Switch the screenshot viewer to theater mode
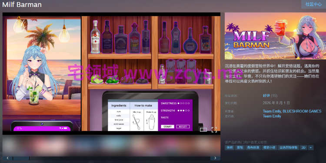 click(203, 130)
